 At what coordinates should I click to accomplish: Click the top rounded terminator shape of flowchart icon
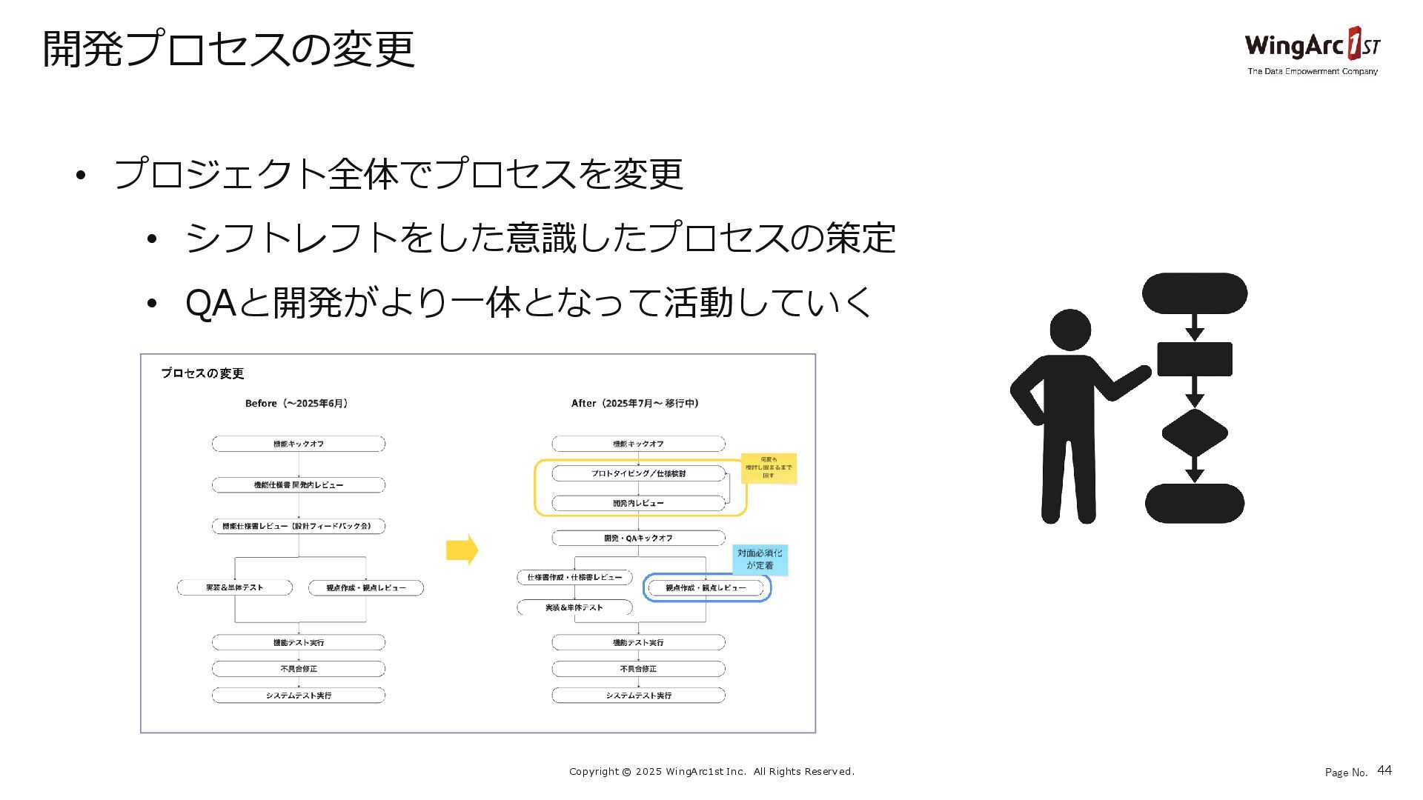[x=1194, y=293]
